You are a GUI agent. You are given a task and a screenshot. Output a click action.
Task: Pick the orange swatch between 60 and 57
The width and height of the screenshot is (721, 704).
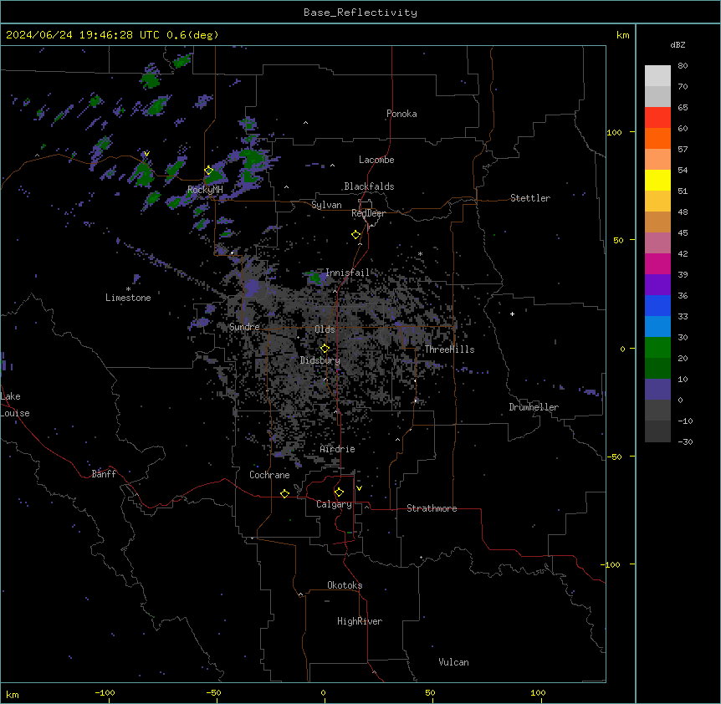tap(657, 138)
